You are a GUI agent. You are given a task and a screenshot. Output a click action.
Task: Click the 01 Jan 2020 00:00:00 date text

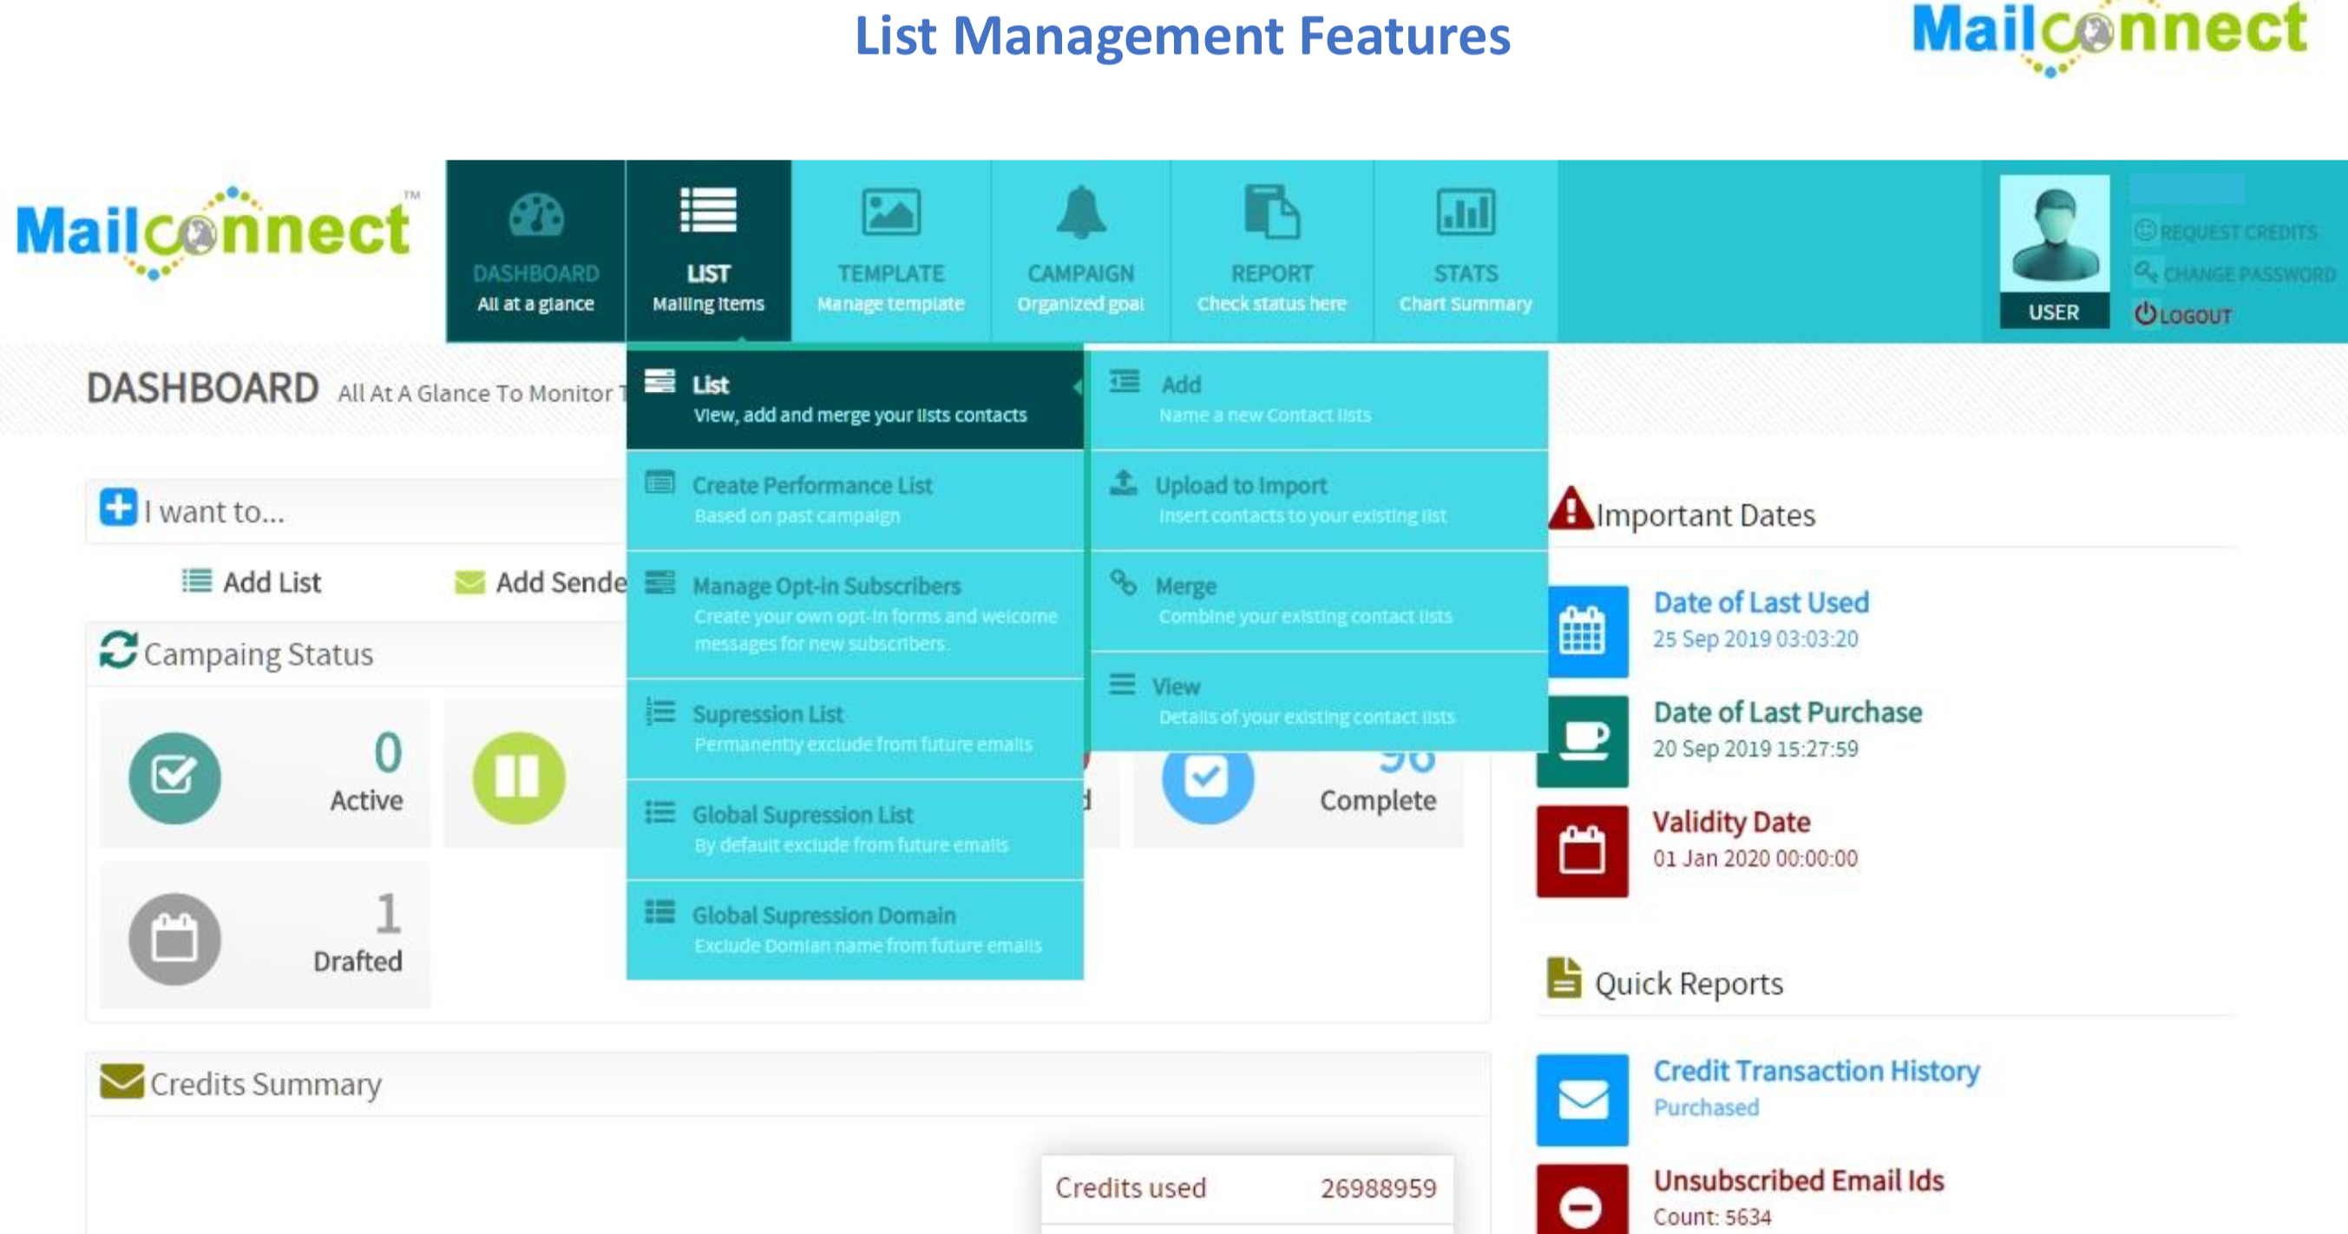click(1754, 857)
